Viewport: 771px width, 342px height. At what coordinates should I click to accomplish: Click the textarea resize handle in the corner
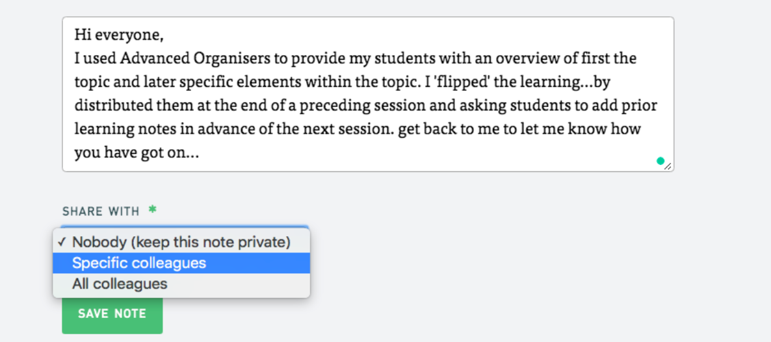click(x=668, y=166)
